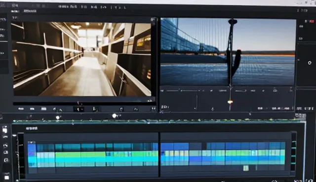The width and height of the screenshot is (316, 182).
Task: Click the curved arrow icon under corridor preview
Action: click(x=136, y=109)
